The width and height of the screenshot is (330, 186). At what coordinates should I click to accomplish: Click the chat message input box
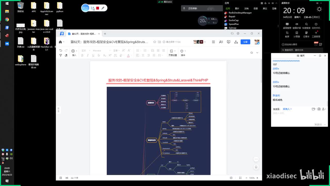[299, 117]
